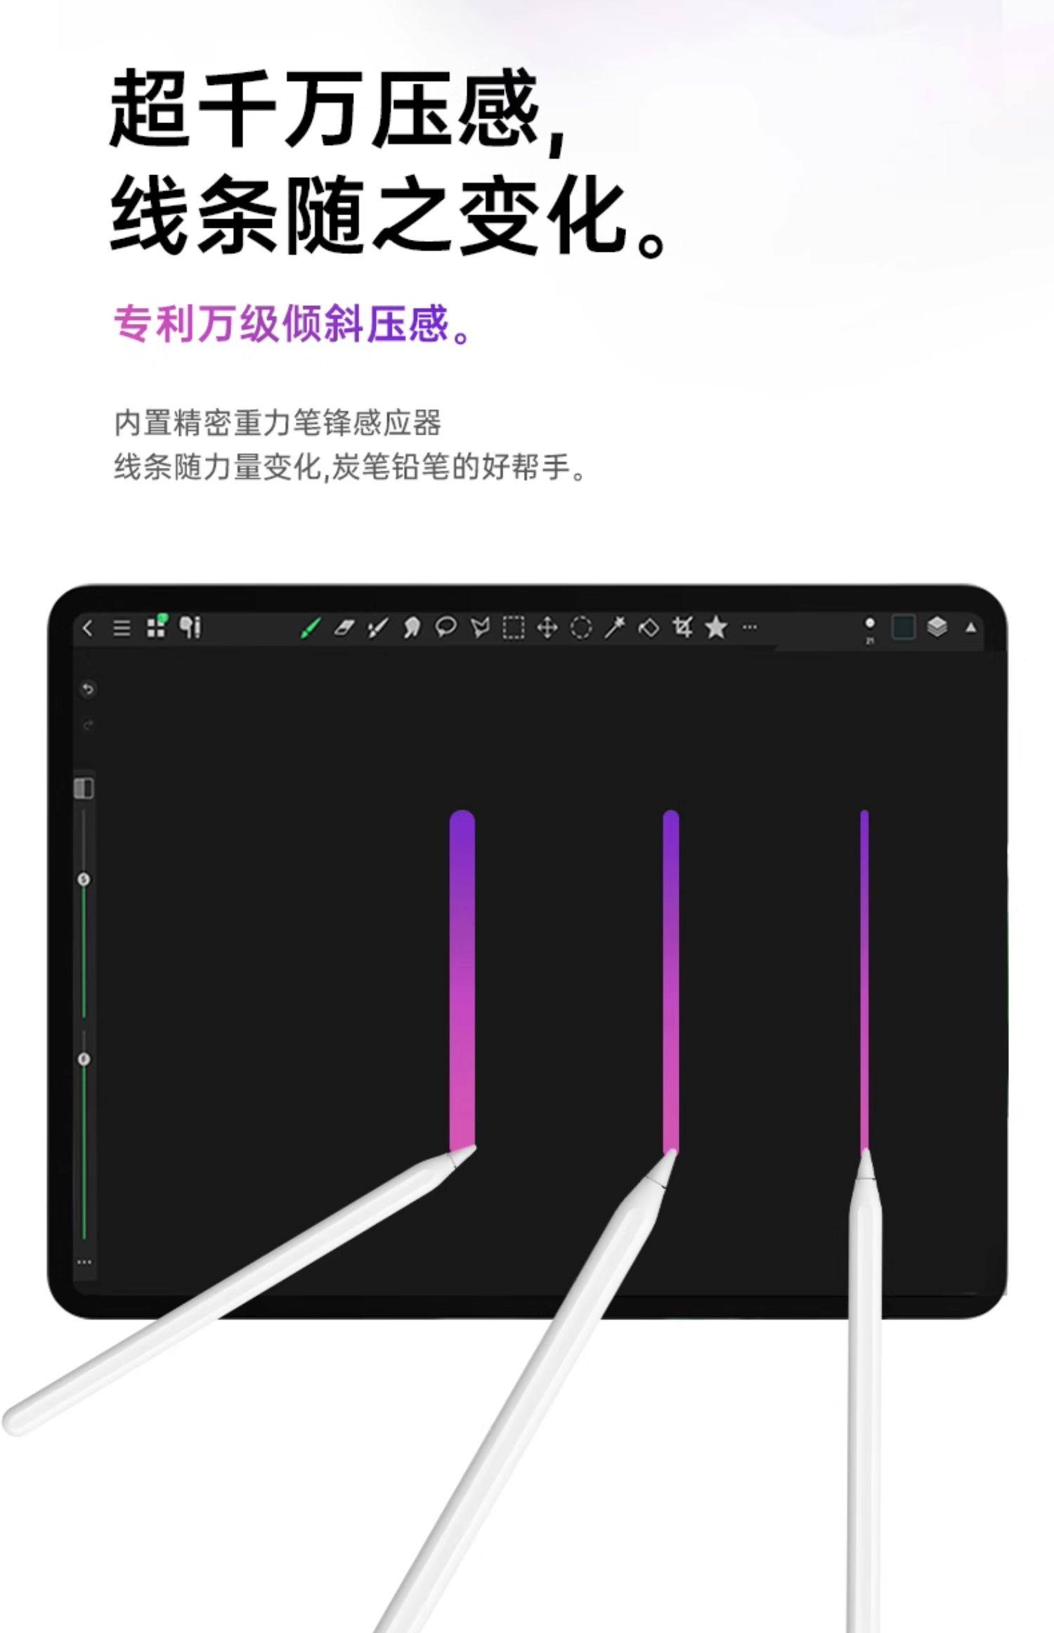
Task: Select the dashed elliptical selection tool
Action: click(x=581, y=627)
